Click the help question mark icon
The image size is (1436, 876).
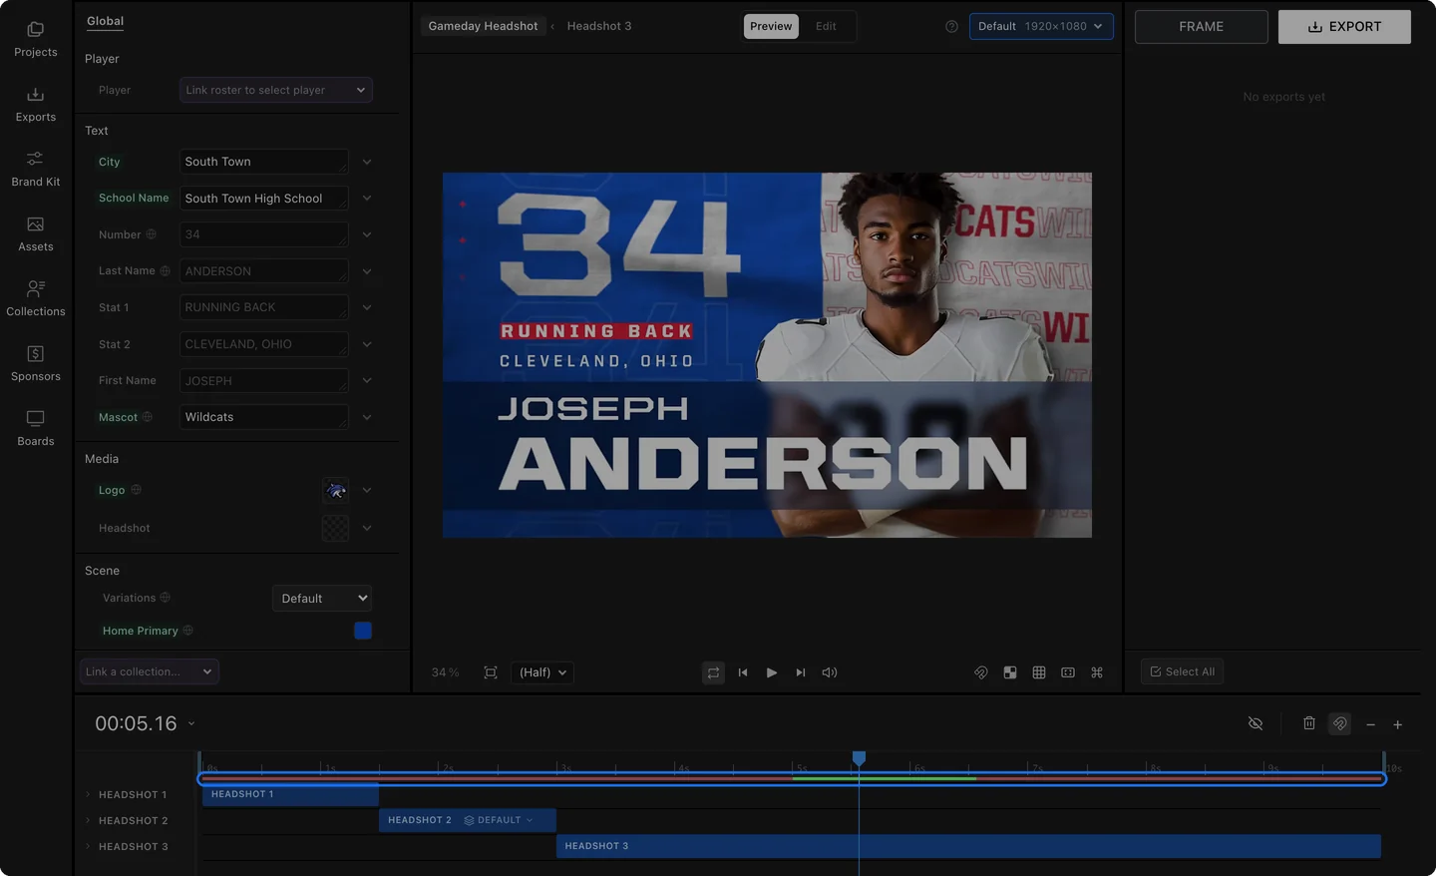951,26
